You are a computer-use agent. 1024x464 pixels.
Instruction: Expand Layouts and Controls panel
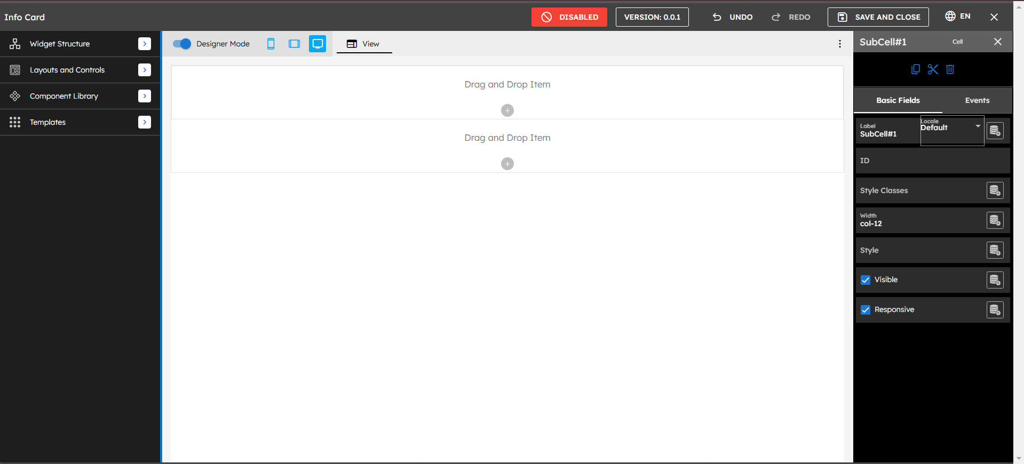(145, 70)
